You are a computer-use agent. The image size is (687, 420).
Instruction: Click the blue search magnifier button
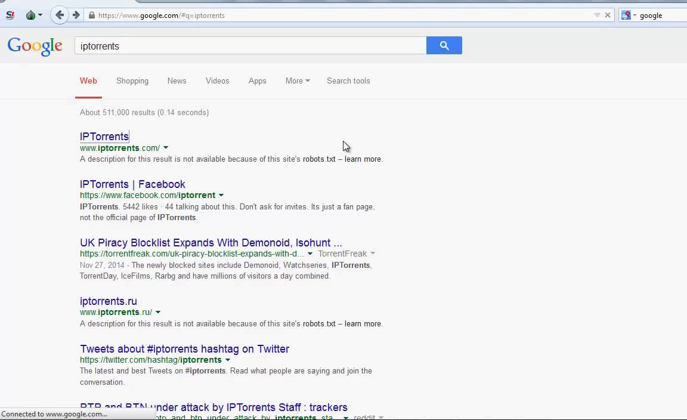[444, 45]
